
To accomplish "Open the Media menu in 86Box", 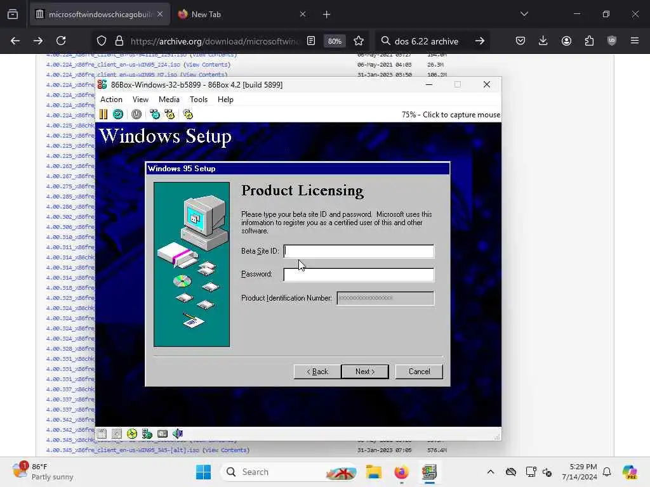I will tap(169, 100).
